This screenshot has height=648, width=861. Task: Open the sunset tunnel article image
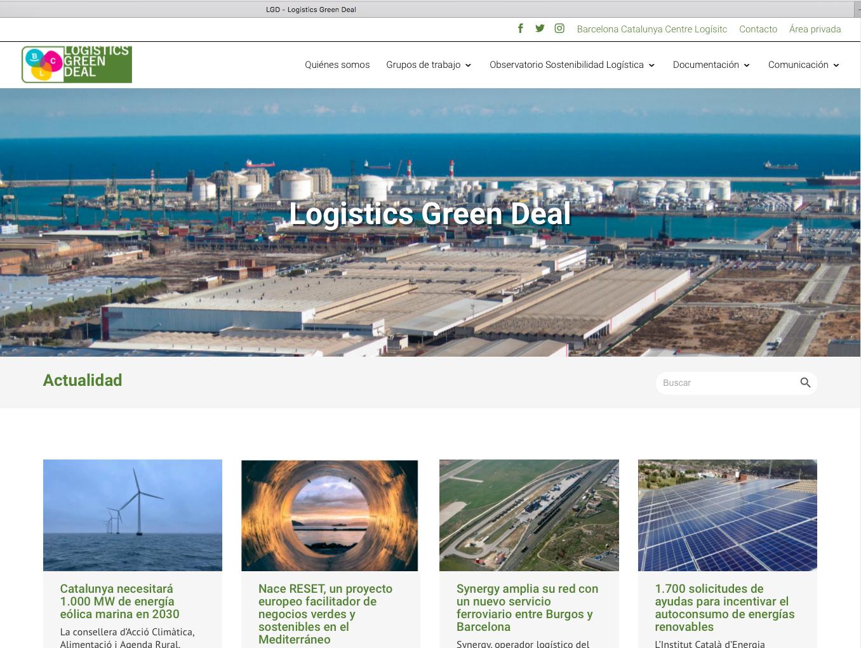pyautogui.click(x=330, y=515)
